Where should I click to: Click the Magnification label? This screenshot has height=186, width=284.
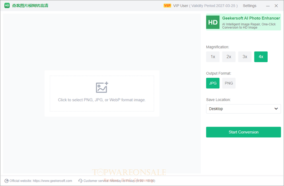(218, 47)
